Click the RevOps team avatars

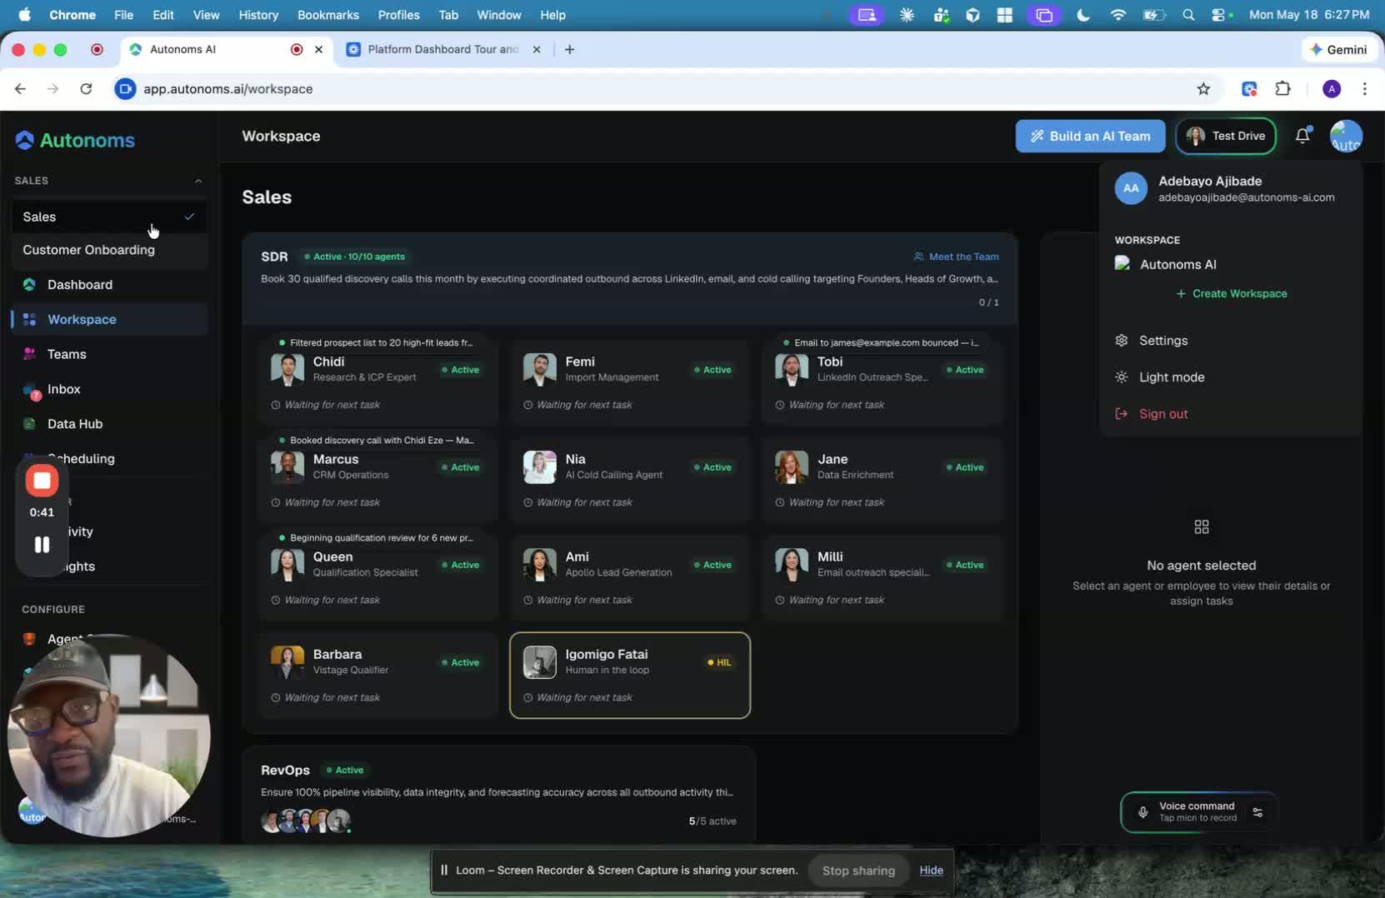coord(306,821)
